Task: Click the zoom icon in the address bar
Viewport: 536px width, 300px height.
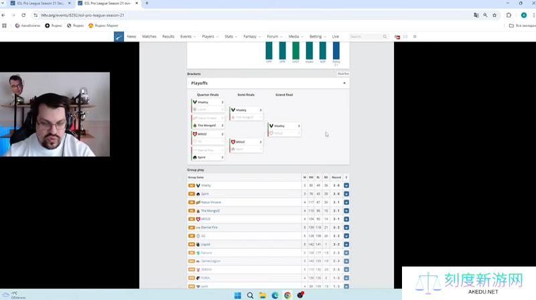Action: pos(485,15)
